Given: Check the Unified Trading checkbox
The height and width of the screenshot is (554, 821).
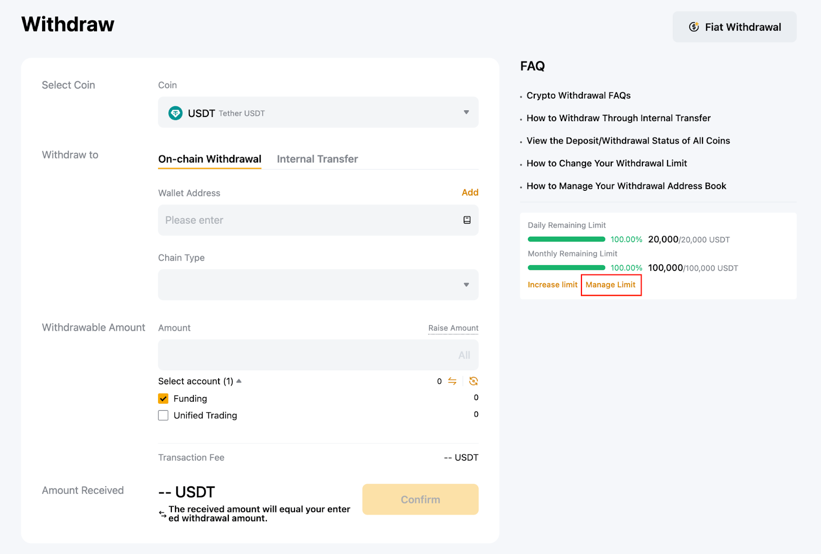Looking at the screenshot, I should pos(163,415).
